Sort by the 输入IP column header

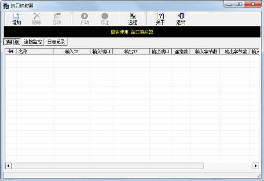tap(72, 51)
